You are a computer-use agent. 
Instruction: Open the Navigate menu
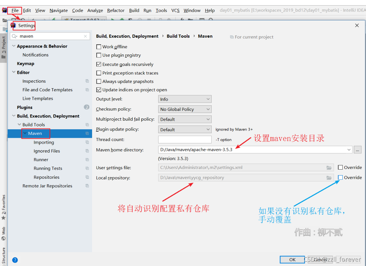(59, 10)
